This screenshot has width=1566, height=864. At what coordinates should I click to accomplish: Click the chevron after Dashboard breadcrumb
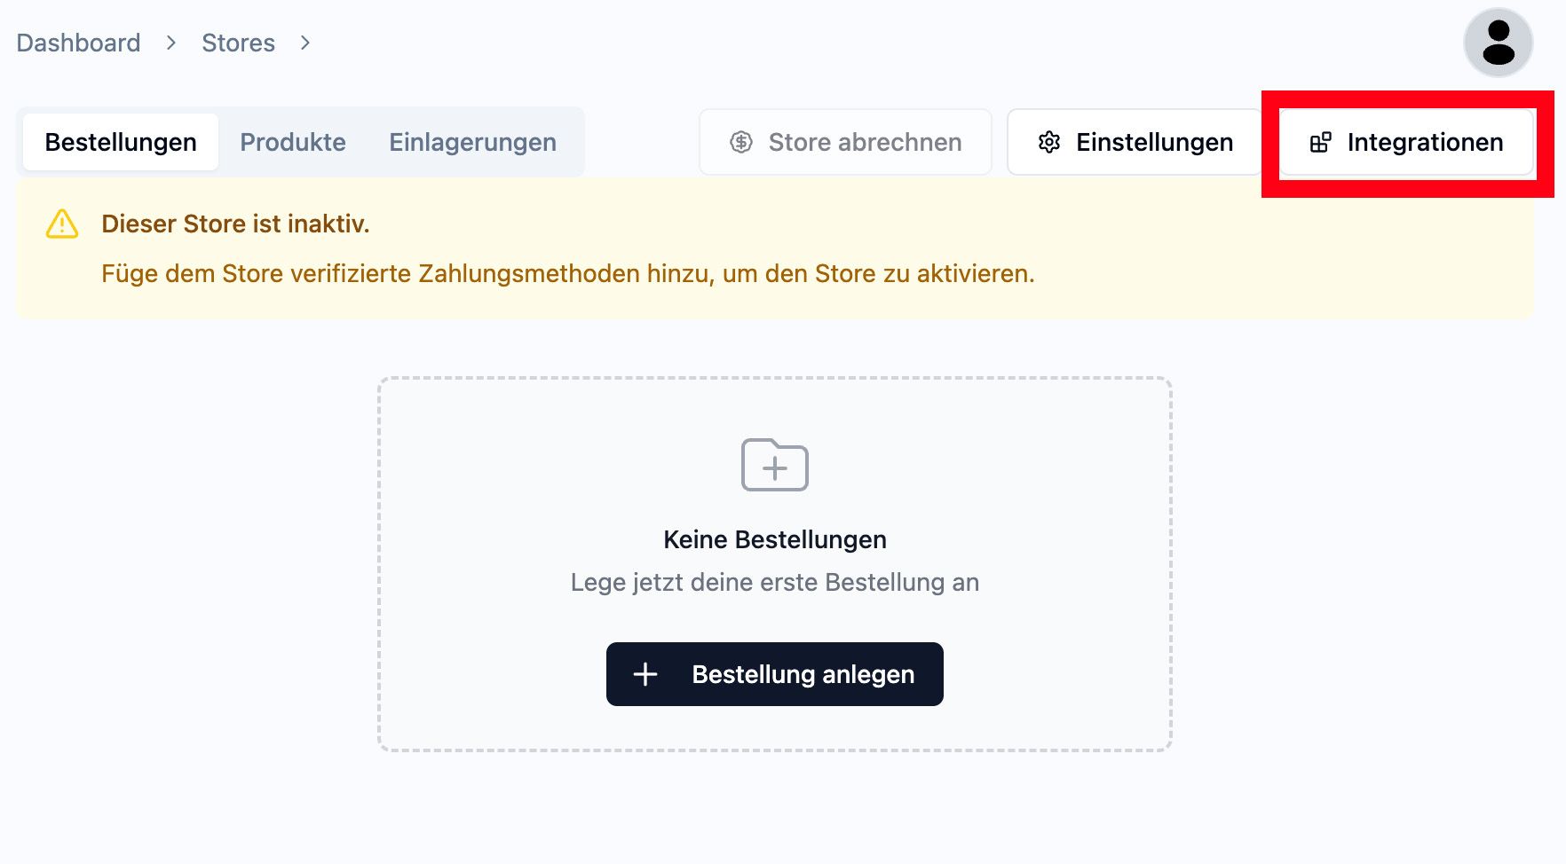[171, 43]
